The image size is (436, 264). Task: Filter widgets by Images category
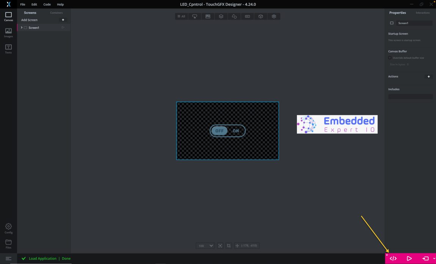click(207, 16)
